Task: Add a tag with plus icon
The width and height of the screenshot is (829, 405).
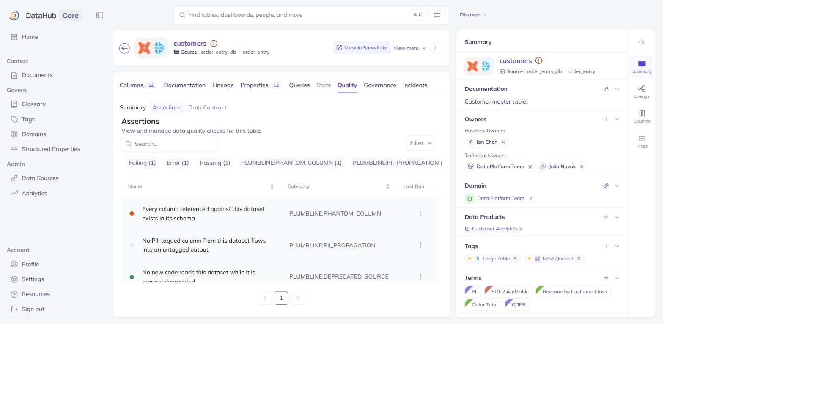Action: (606, 246)
